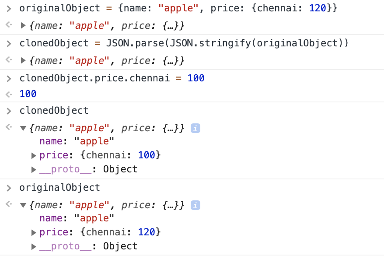Click the input prompt arrow before originalObject assignment

click(9, 9)
